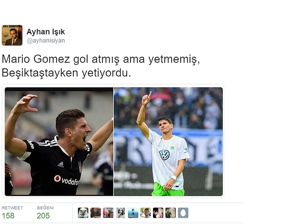The height and width of the screenshot is (224, 284).
Task: Open the default egg avatar's profile
Action: 183,212
